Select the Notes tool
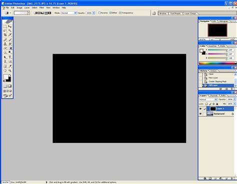 pos(5,66)
